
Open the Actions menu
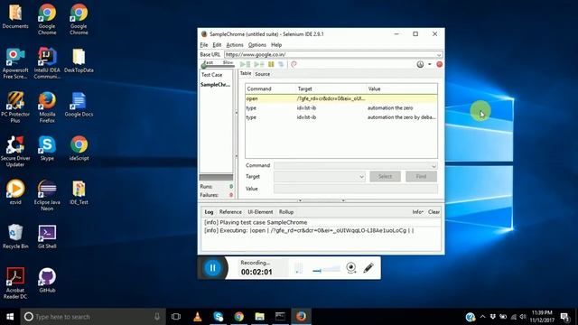pyautogui.click(x=235, y=44)
